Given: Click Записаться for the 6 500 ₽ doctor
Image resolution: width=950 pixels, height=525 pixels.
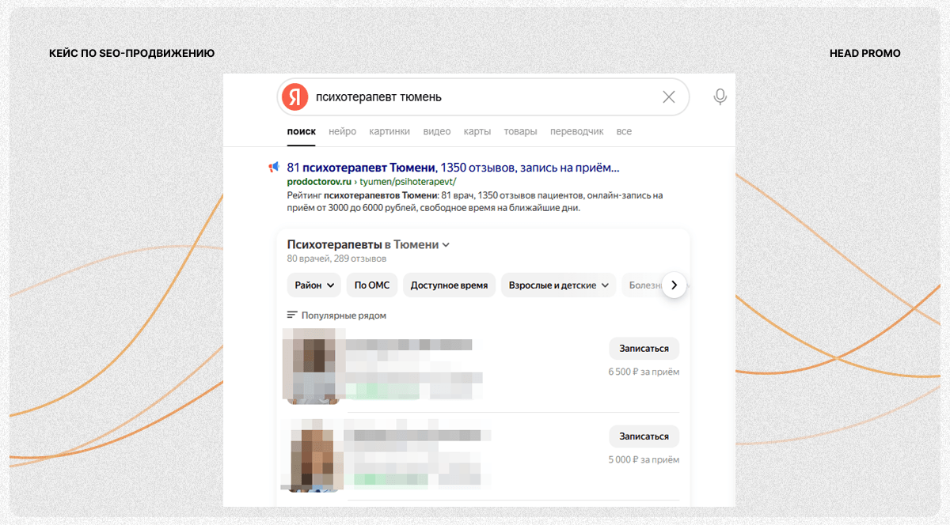Looking at the screenshot, I should click(644, 348).
